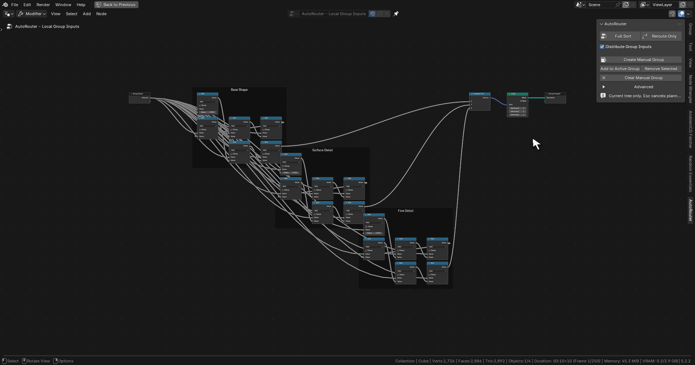Click the AutoRouter breadcrumb node tree icon
The image size is (695, 365).
[x=9, y=27]
